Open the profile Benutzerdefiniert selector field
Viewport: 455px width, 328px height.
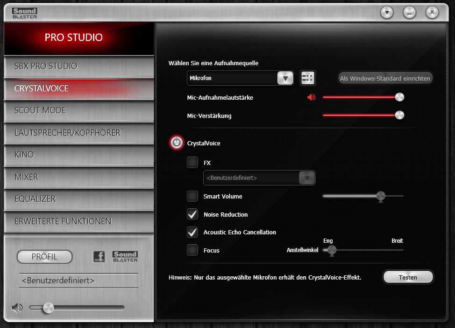[x=78, y=280]
